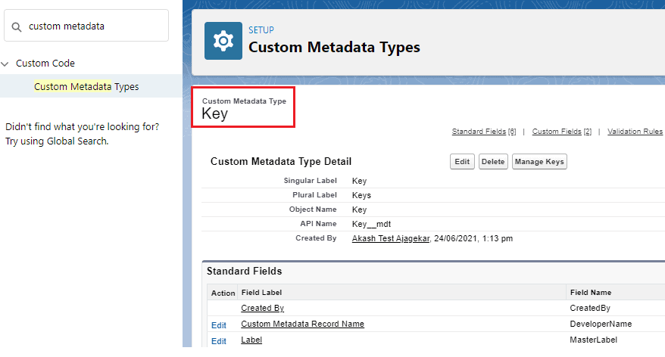The width and height of the screenshot is (665, 357).
Task: Open the Akash Test Ajagekar user link
Action: pos(391,238)
